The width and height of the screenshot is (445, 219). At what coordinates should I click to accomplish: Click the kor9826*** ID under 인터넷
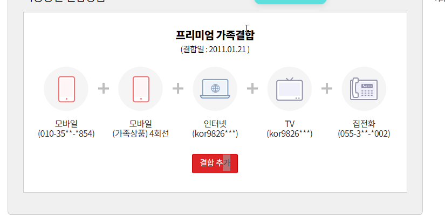[x=215, y=133]
